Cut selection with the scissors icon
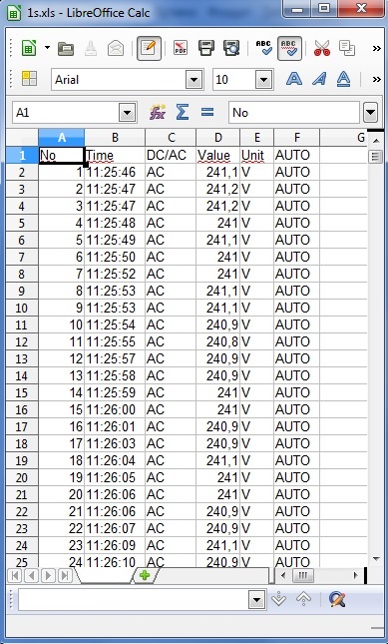The width and height of the screenshot is (388, 644). [x=322, y=49]
